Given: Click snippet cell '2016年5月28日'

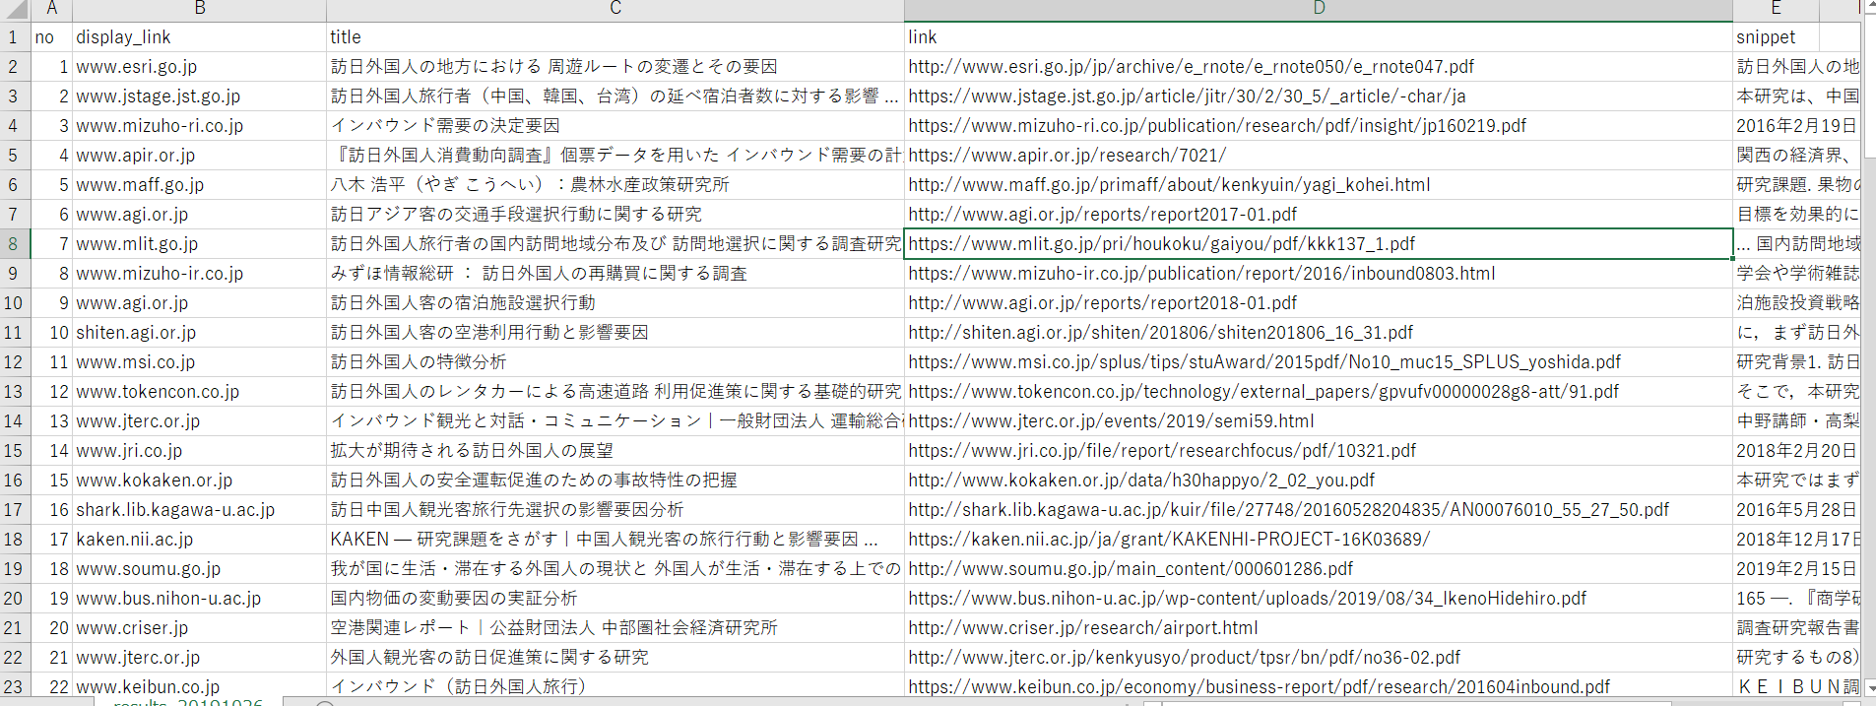Looking at the screenshot, I should (1796, 510).
